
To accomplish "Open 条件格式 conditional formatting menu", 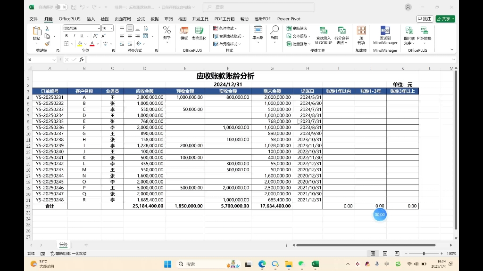I will 225,28.
